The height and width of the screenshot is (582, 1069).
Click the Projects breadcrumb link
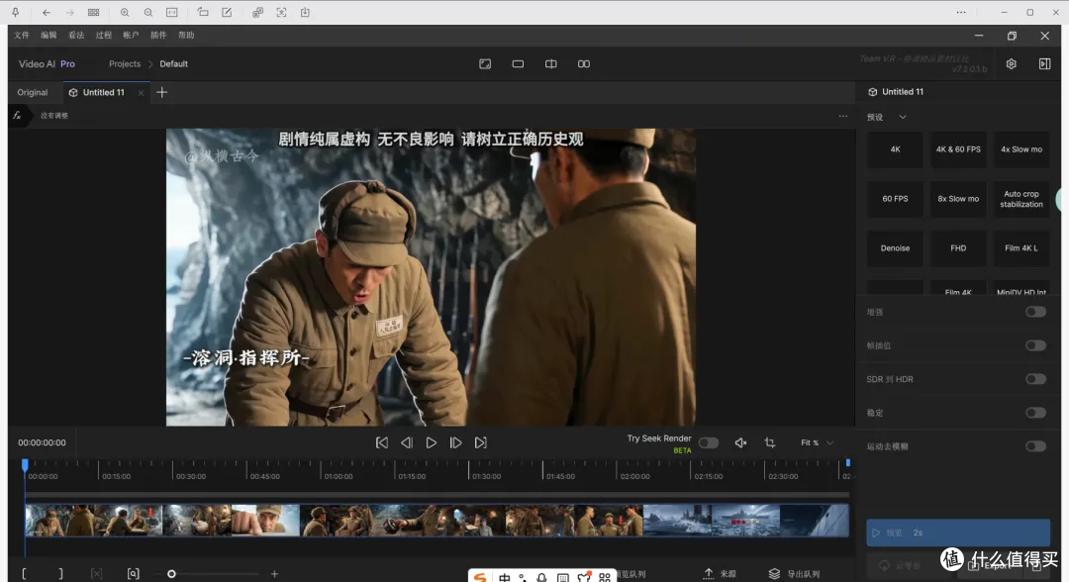tap(125, 64)
